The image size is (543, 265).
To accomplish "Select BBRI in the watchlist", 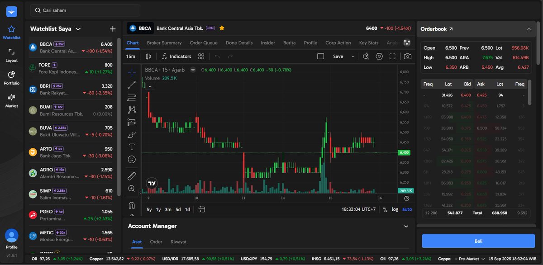I will [x=71, y=89].
